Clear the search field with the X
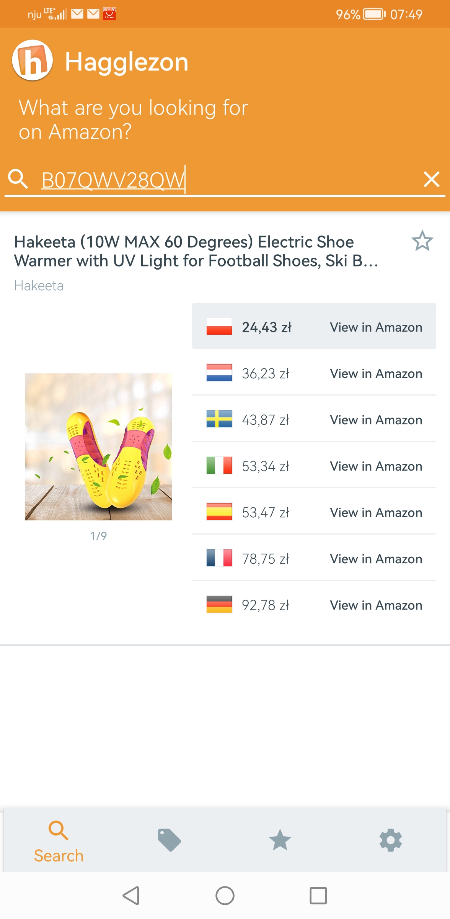 (x=431, y=179)
